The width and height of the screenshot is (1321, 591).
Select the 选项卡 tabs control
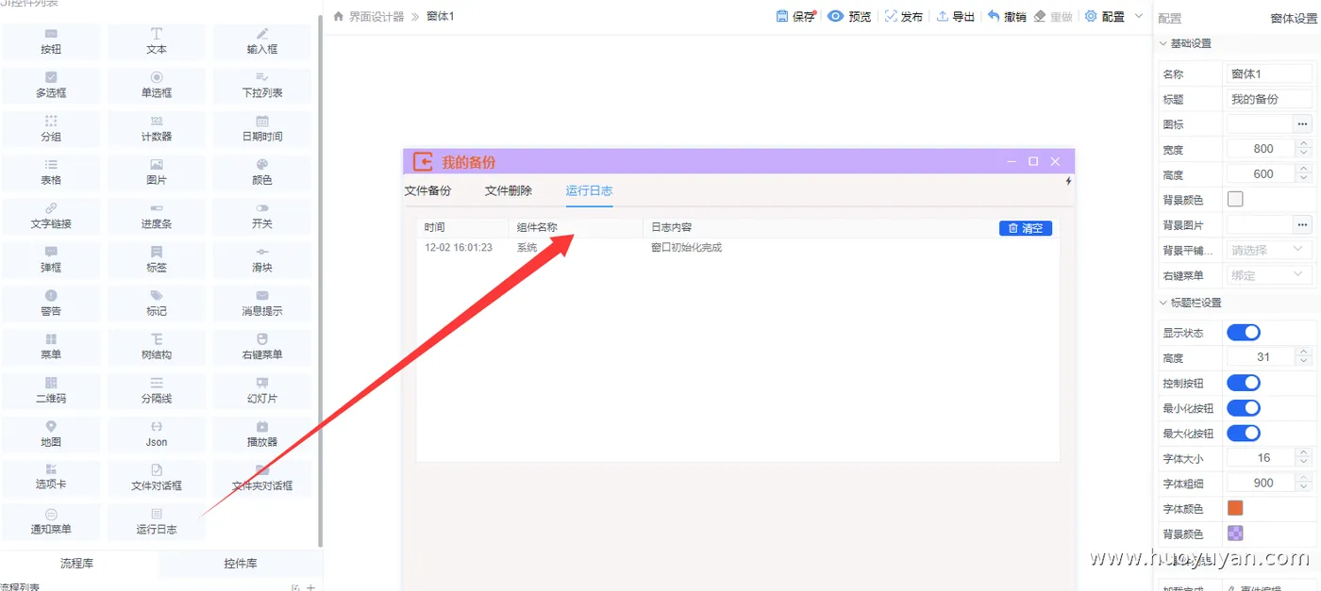click(x=51, y=477)
